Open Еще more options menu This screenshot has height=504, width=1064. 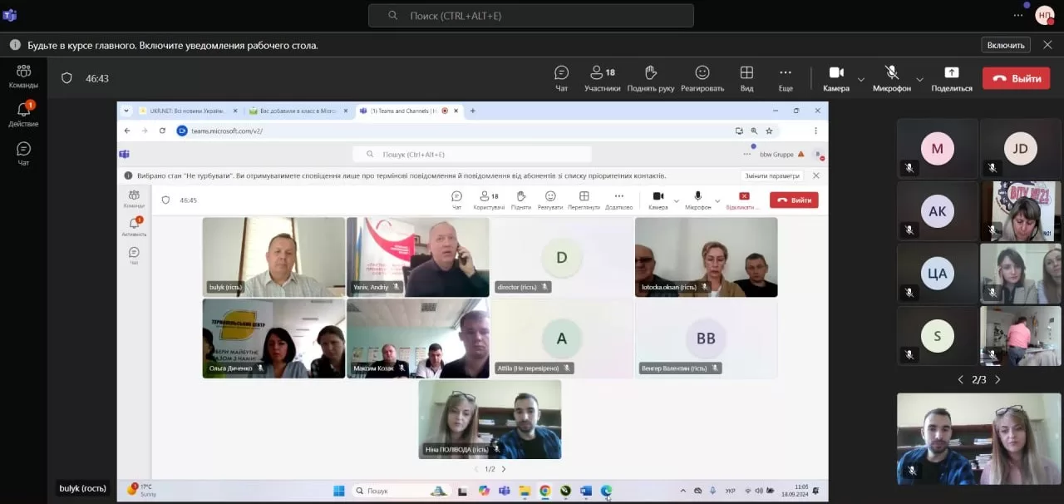pyautogui.click(x=786, y=78)
